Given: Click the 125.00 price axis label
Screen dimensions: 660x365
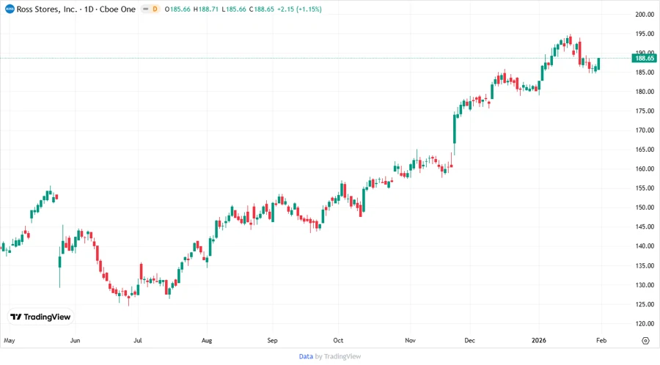Looking at the screenshot, I should (645, 304).
